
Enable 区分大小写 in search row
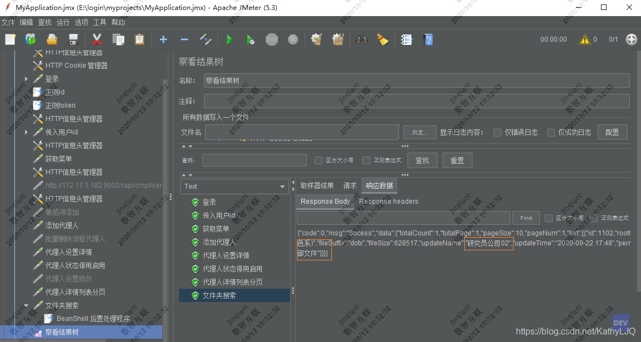click(319, 160)
